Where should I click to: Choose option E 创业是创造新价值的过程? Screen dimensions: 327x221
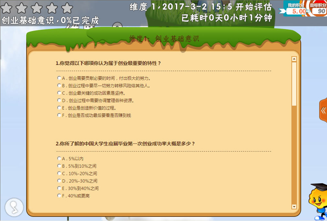(x=59, y=108)
